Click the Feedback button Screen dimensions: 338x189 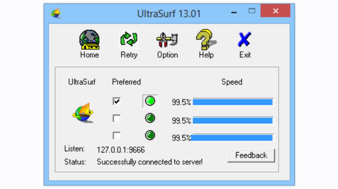[251, 155]
